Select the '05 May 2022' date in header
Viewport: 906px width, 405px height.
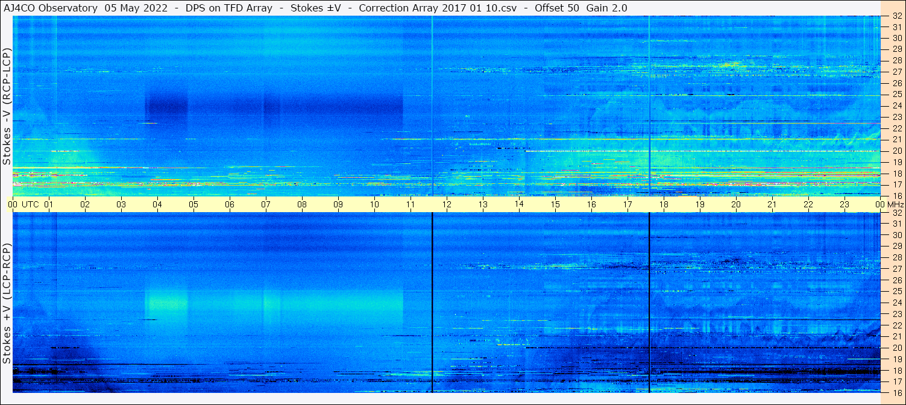[137, 8]
